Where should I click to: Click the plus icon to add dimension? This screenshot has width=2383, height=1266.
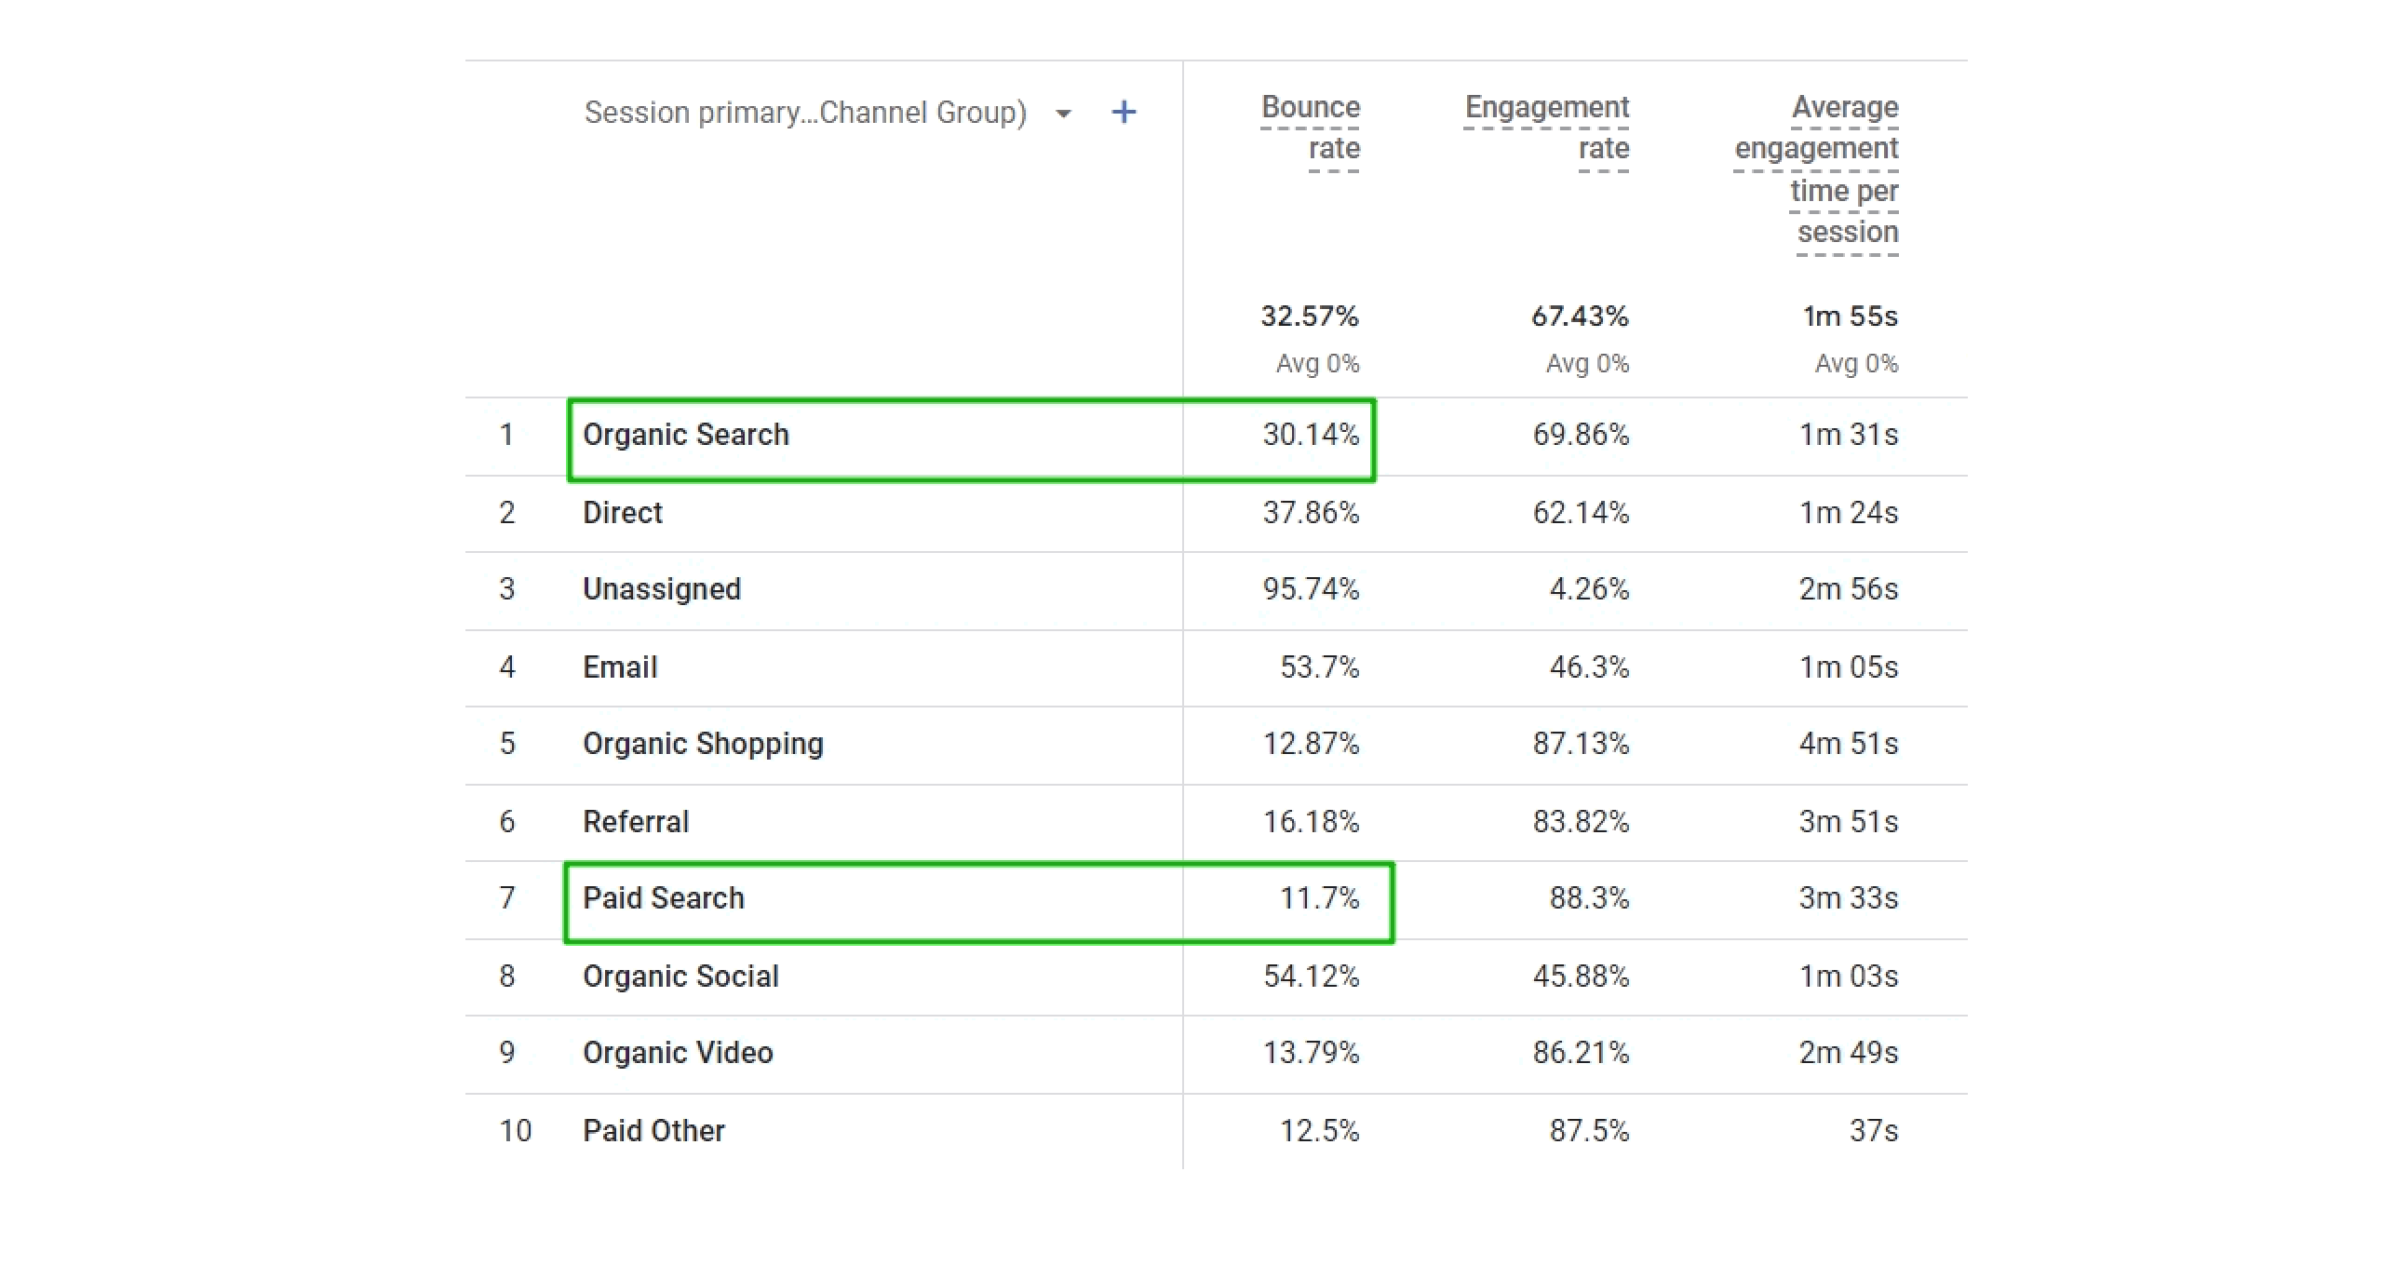(1124, 113)
